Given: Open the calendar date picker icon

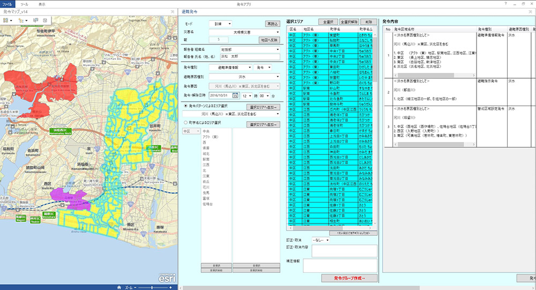Looking at the screenshot, I should tap(235, 95).
